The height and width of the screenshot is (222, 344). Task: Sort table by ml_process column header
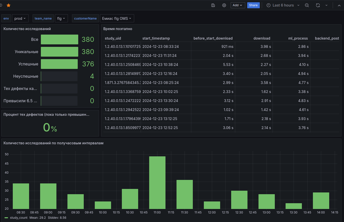(x=298, y=38)
